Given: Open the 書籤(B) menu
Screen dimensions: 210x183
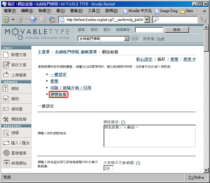Looking at the screenshot, I should (76, 11).
